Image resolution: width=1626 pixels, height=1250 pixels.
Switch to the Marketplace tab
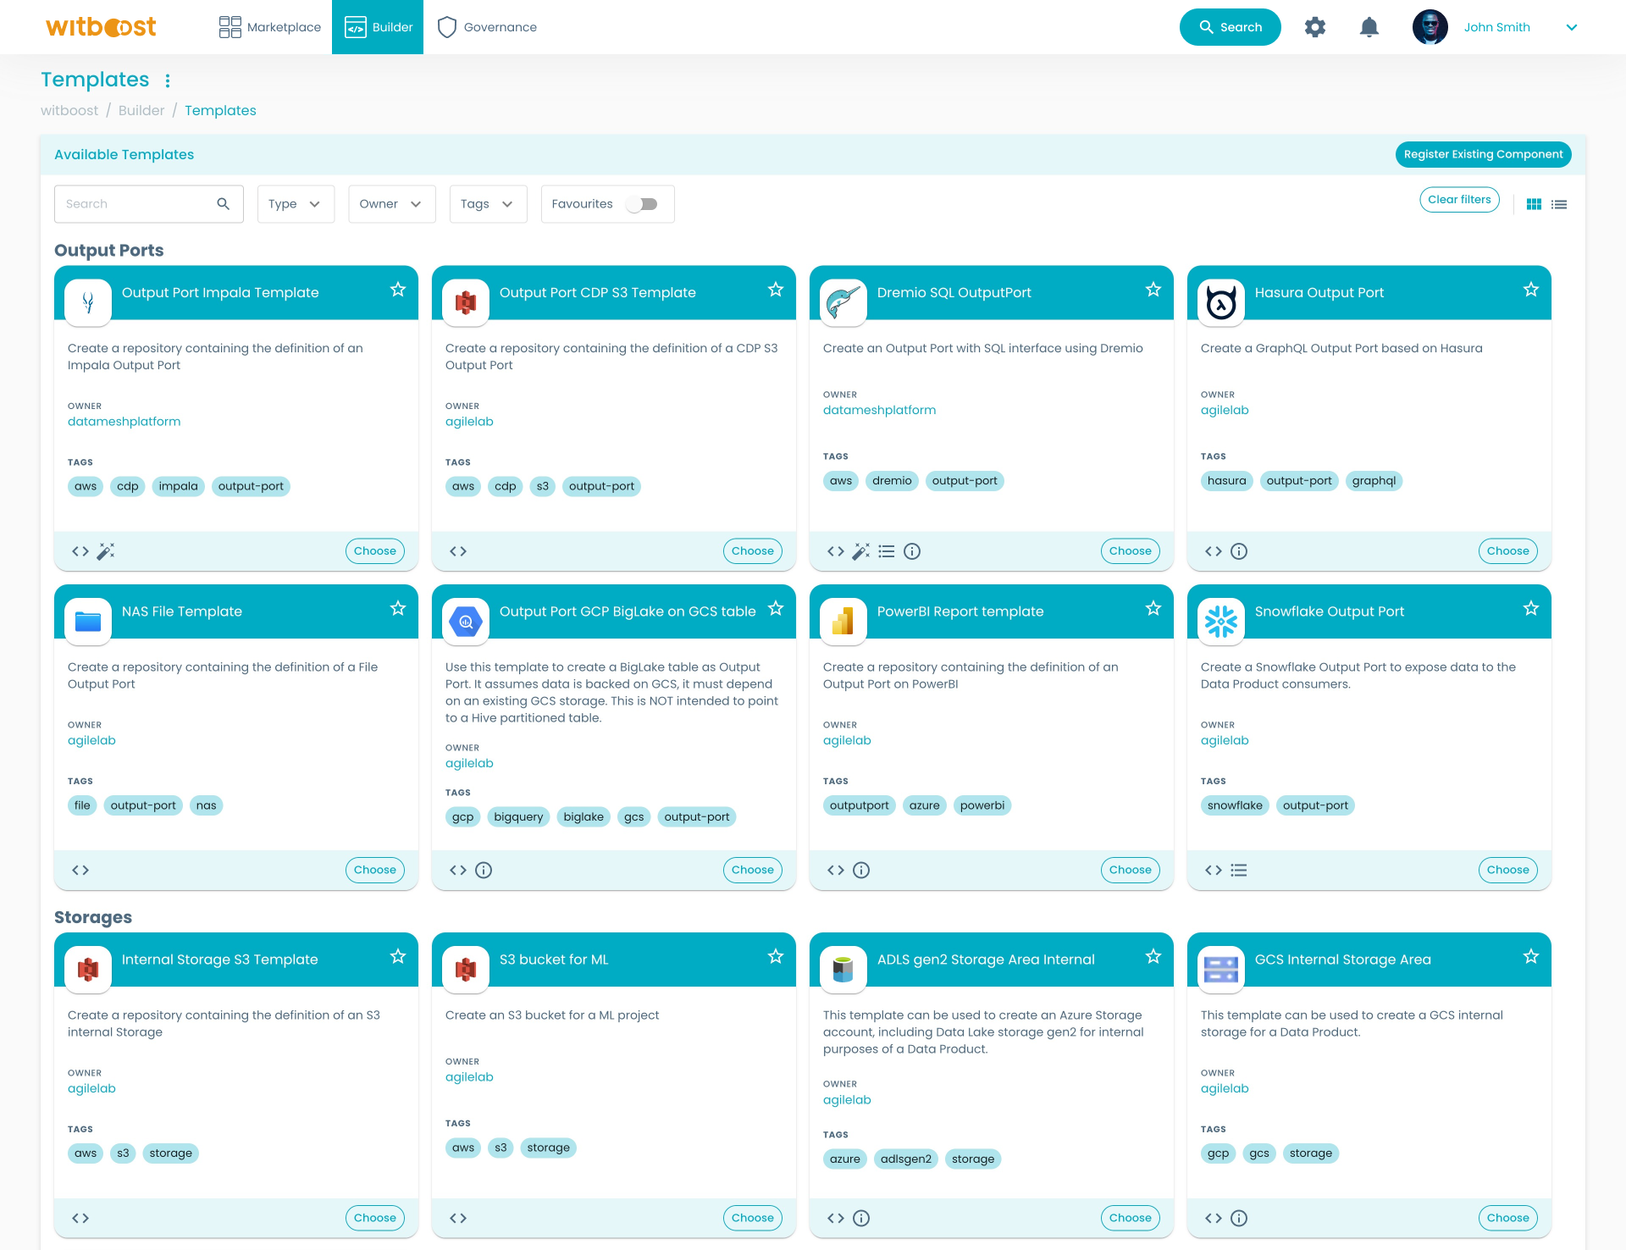(x=268, y=27)
